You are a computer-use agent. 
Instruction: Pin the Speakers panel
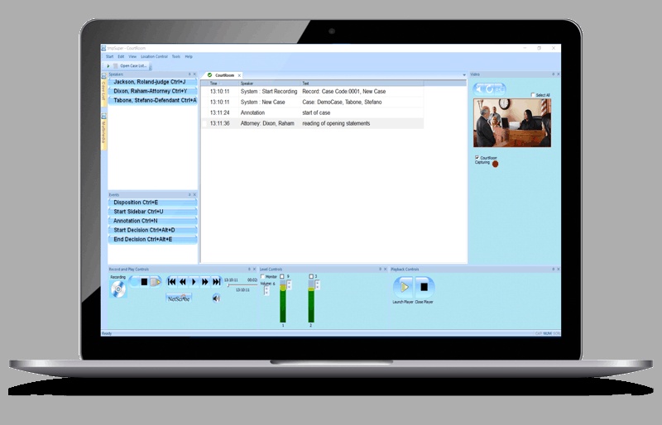pos(189,74)
